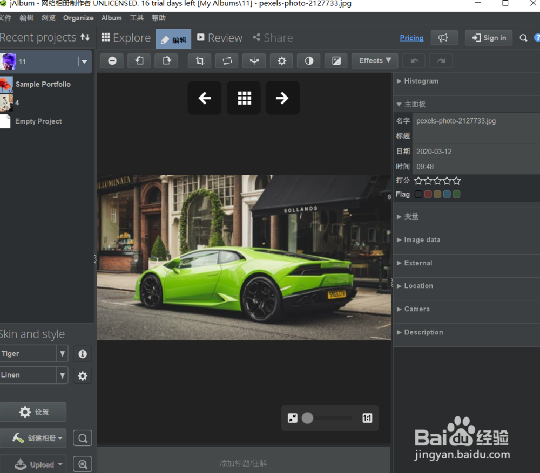Go to next image arrow

pyautogui.click(x=282, y=98)
